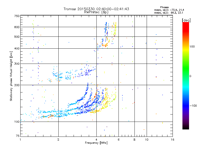Click the '75' height axis tick label

[x=18, y=136]
